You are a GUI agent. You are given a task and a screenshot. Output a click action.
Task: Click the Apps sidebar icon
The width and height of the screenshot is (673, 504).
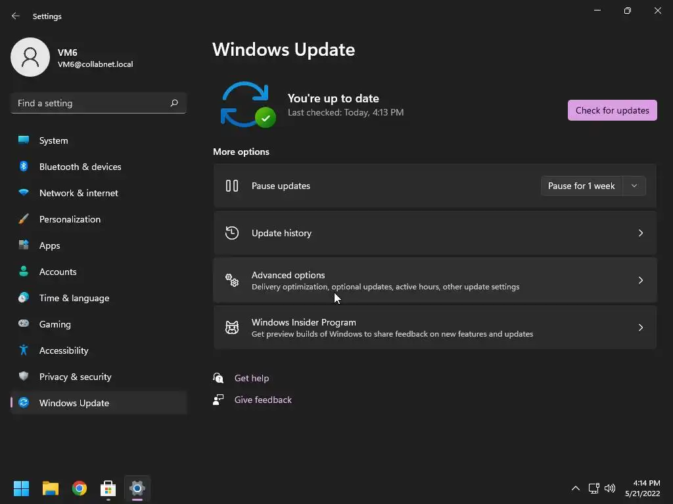tap(24, 245)
